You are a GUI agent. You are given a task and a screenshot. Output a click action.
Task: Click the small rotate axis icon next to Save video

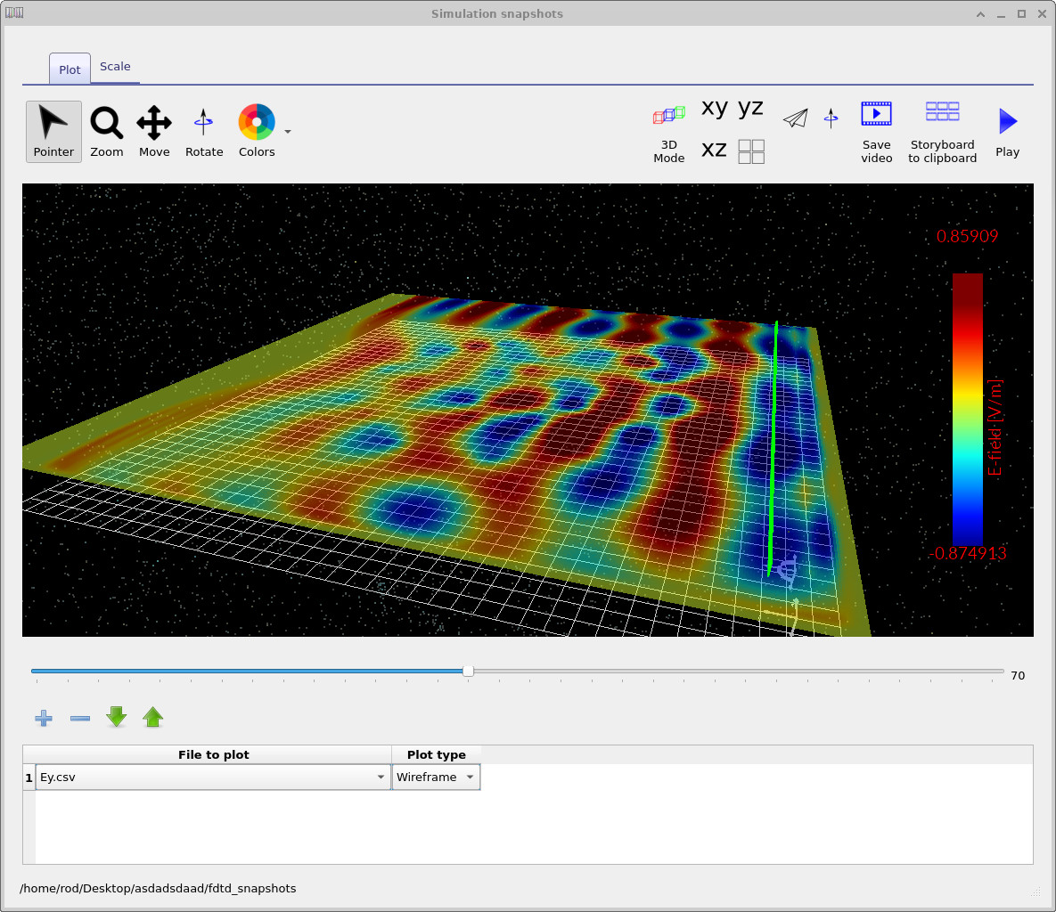tap(831, 118)
